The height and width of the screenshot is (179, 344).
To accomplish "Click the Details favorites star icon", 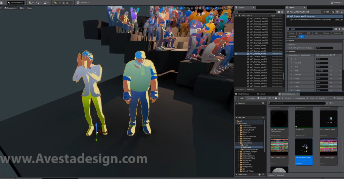I will point(339,29).
